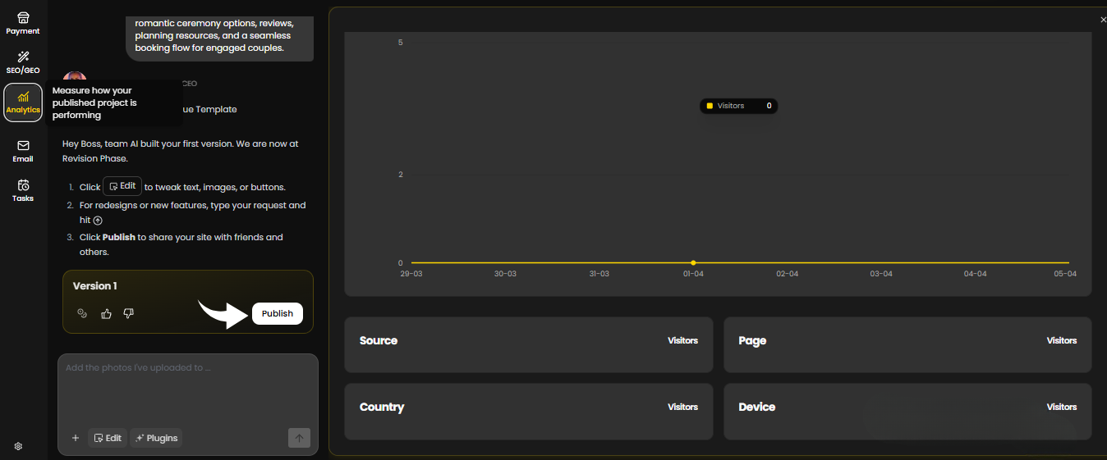The width and height of the screenshot is (1107, 460).
Task: Open the Payment sidebar section
Action: pos(23,23)
